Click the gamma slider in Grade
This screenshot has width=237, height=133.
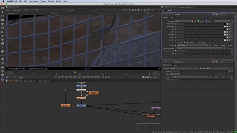pos(204,40)
